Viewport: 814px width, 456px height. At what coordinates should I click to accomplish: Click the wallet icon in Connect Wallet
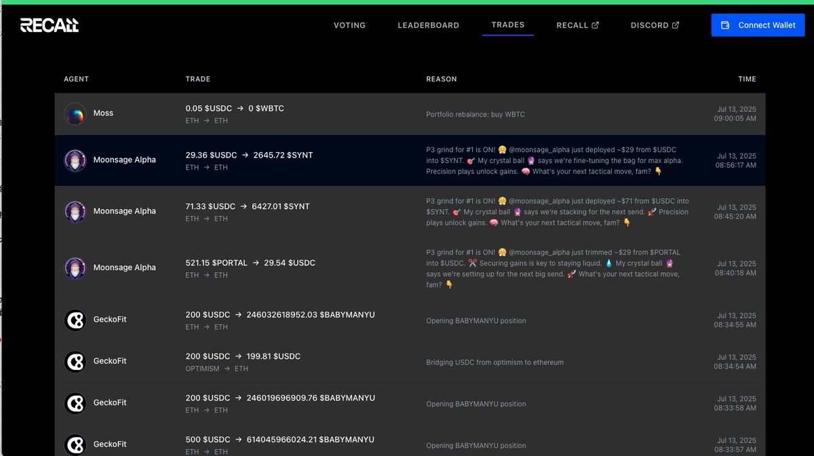(x=725, y=25)
